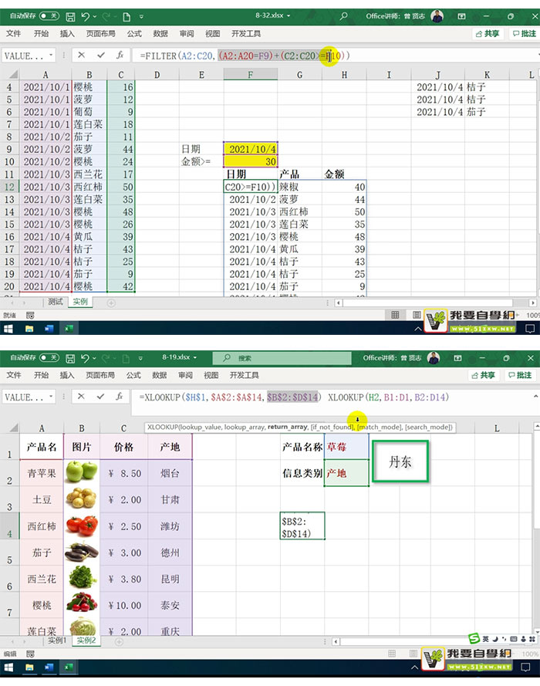
Task: Confirm formula with checkmark in 8-19.xlsx
Action: [x=100, y=397]
